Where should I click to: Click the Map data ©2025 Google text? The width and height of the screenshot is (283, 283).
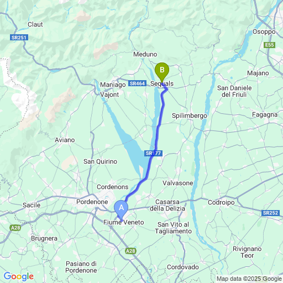[x=249, y=279]
